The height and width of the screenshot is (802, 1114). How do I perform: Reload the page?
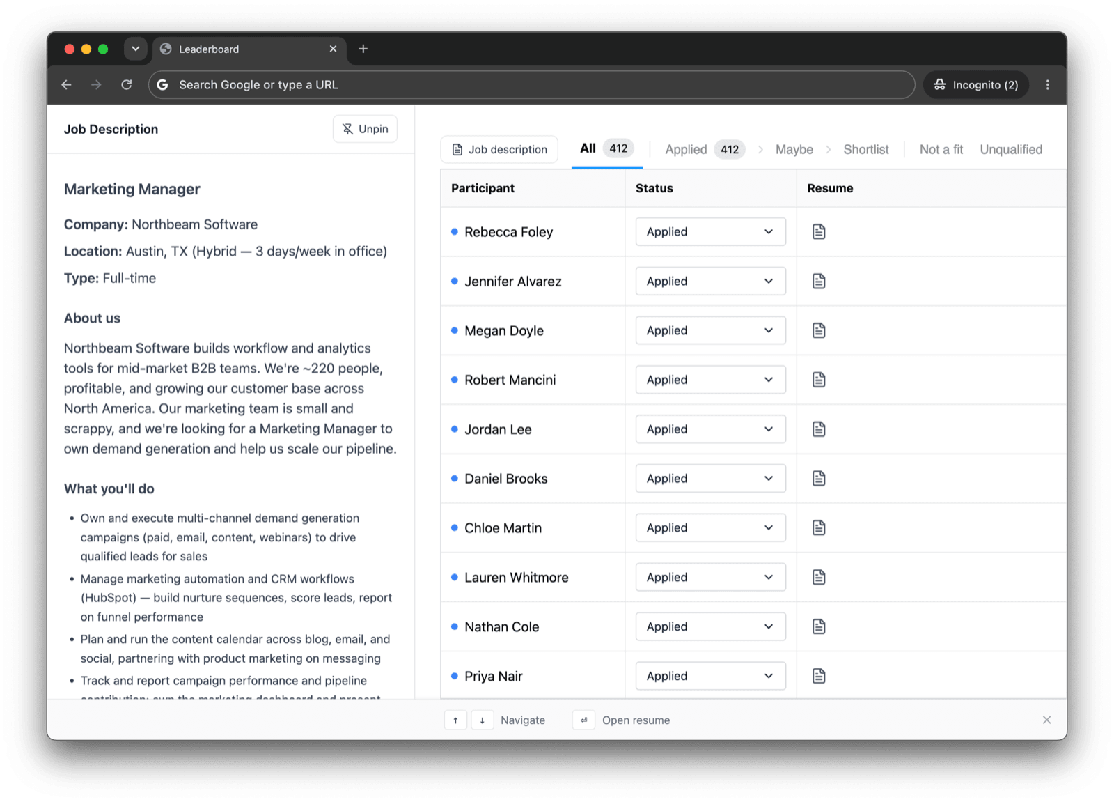click(126, 84)
